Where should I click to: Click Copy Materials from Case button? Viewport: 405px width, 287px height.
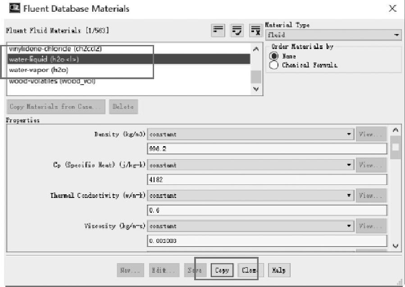point(56,107)
